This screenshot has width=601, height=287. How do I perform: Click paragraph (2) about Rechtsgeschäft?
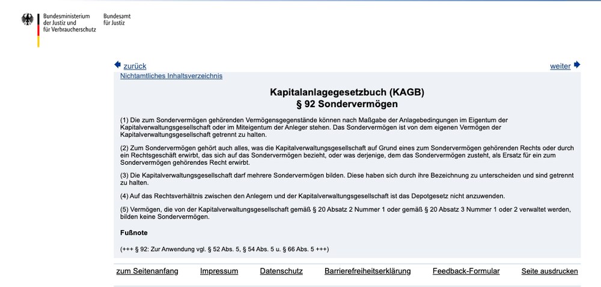[x=347, y=155]
